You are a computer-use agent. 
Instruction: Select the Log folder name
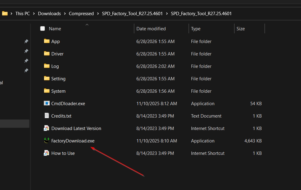point(55,66)
